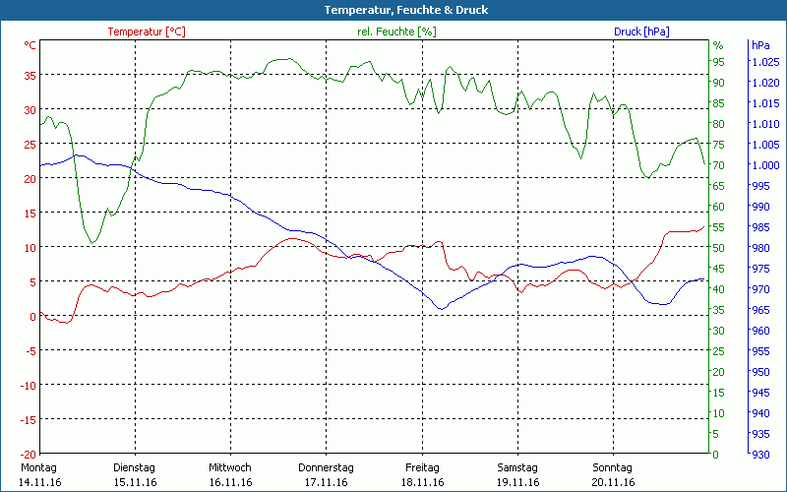The image size is (787, 492).
Task: Select the green 'rel. Feuchte [%]' legend label
Action: [x=396, y=31]
